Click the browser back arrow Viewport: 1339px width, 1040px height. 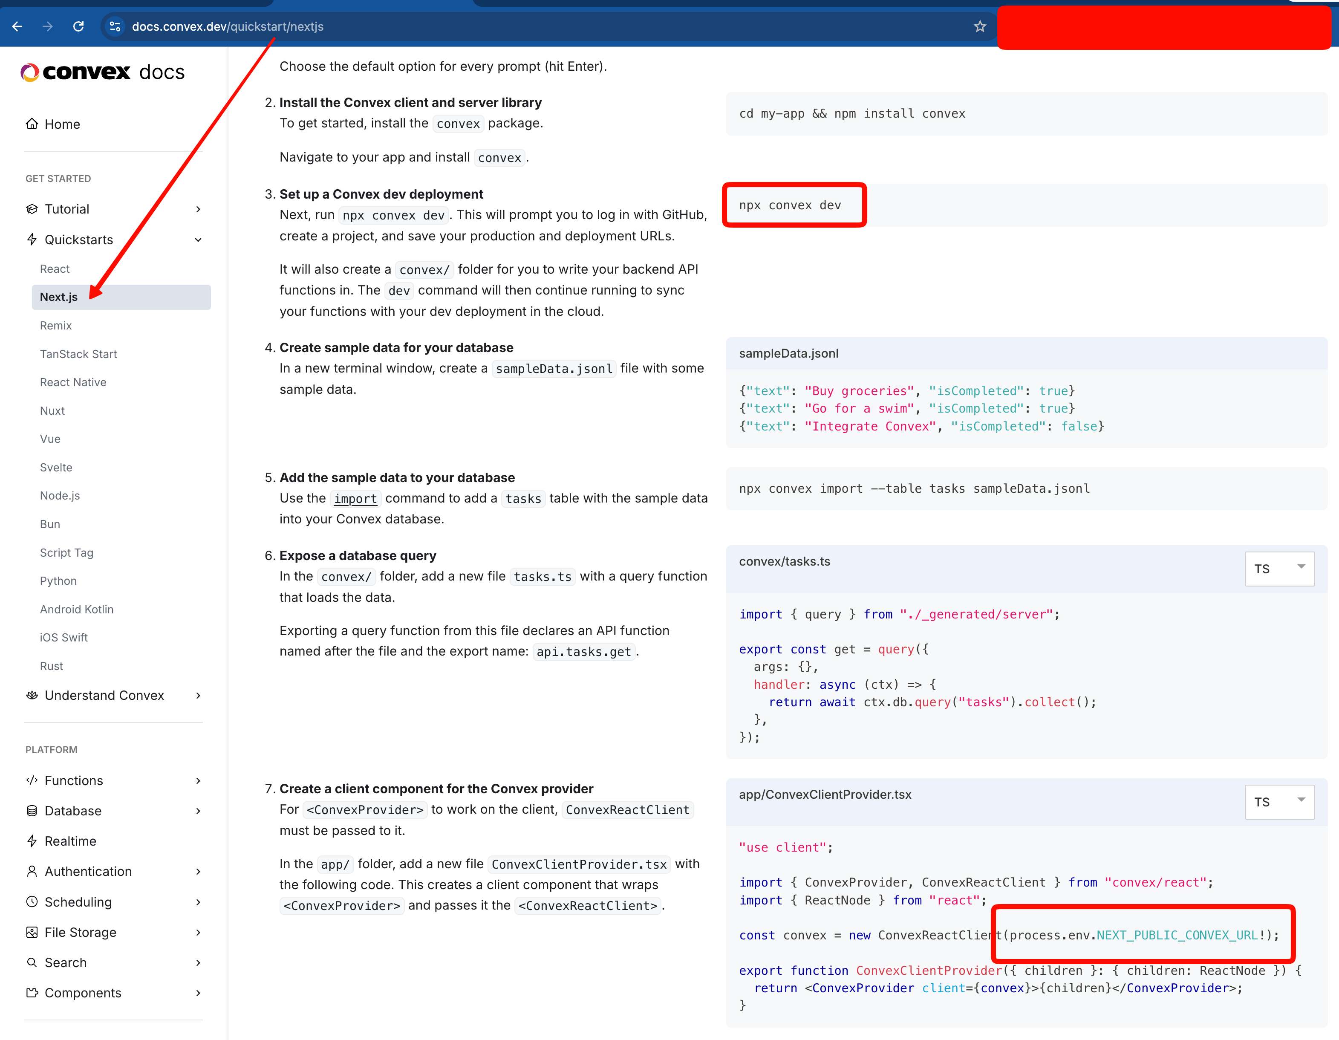coord(17,26)
